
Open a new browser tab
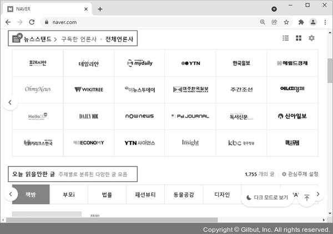coord(100,9)
